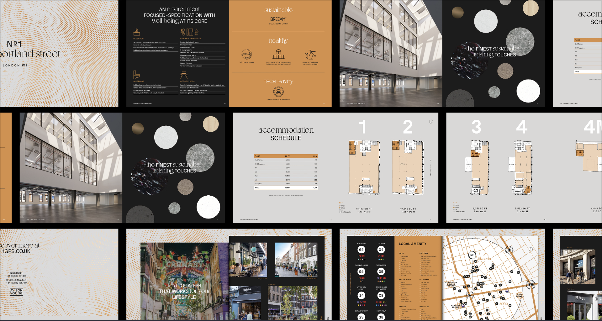Screen dimensions: 602x321
Task: Click the '6,351 SQ FT' floor area
Action: 480,208
